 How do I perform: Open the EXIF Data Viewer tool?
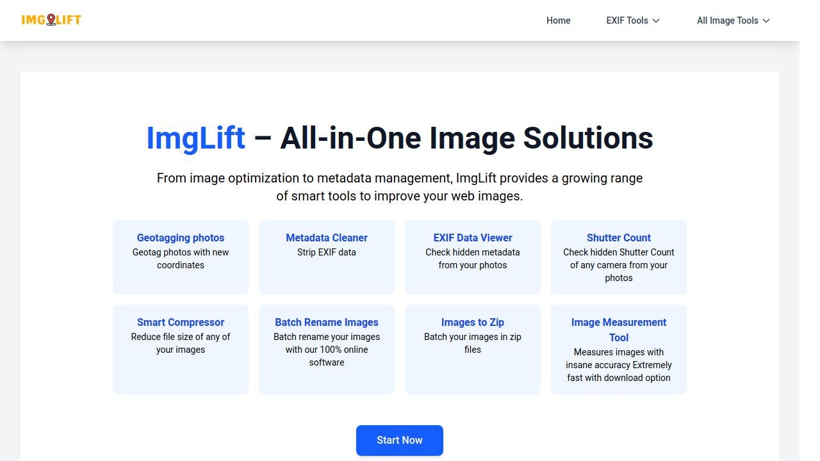(473, 257)
